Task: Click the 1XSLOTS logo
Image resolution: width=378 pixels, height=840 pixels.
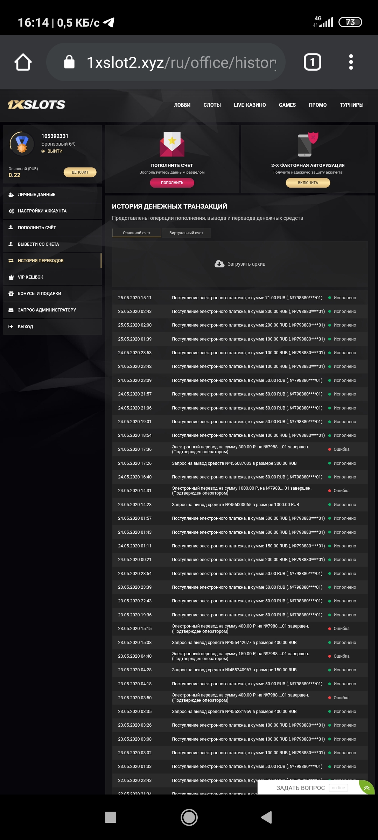Action: coord(37,105)
